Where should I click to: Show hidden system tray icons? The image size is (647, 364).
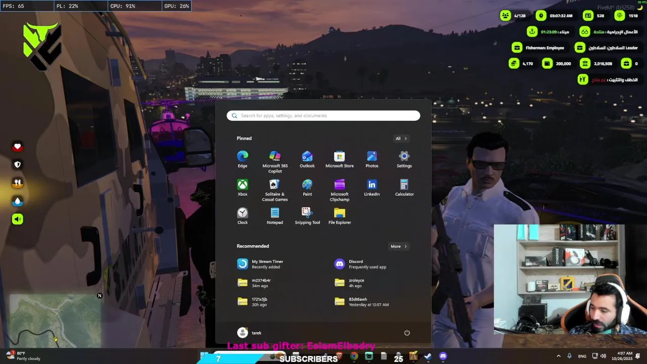[x=559, y=356]
